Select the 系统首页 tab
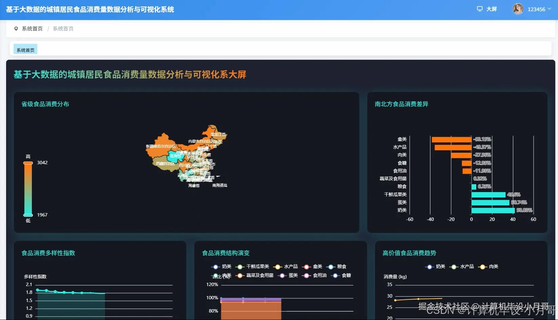558x320 pixels. 25,50
